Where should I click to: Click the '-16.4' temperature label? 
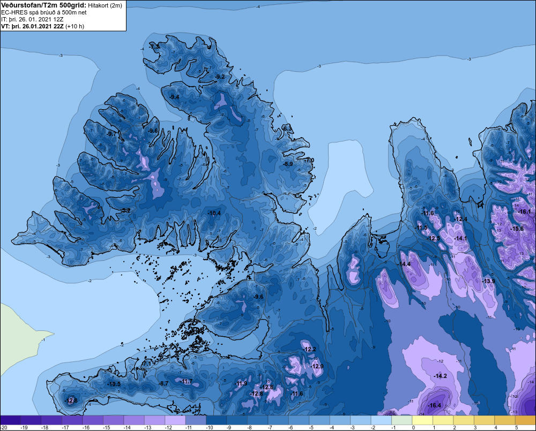[x=435, y=405]
